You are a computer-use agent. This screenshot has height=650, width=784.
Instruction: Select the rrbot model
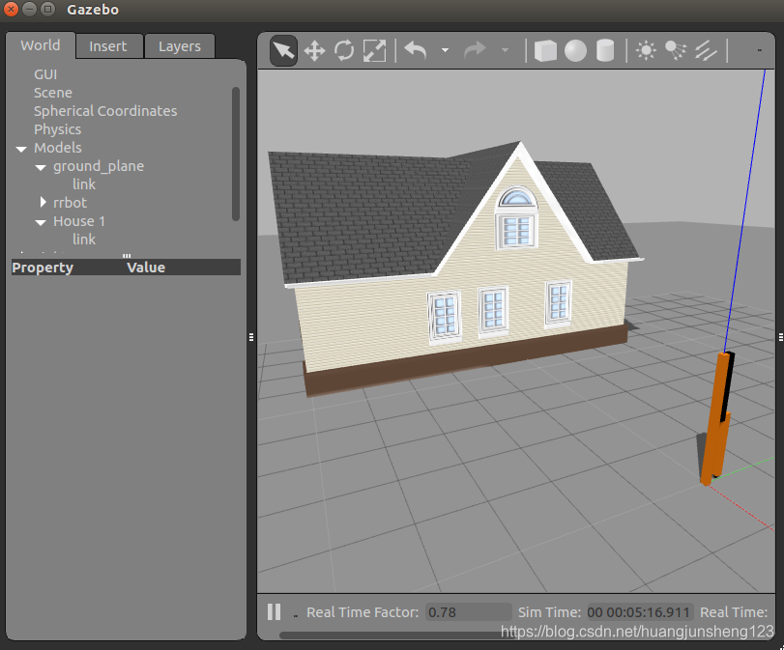tap(70, 203)
